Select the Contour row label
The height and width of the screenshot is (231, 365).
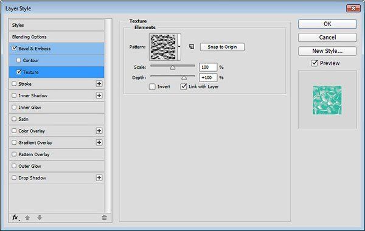click(31, 60)
